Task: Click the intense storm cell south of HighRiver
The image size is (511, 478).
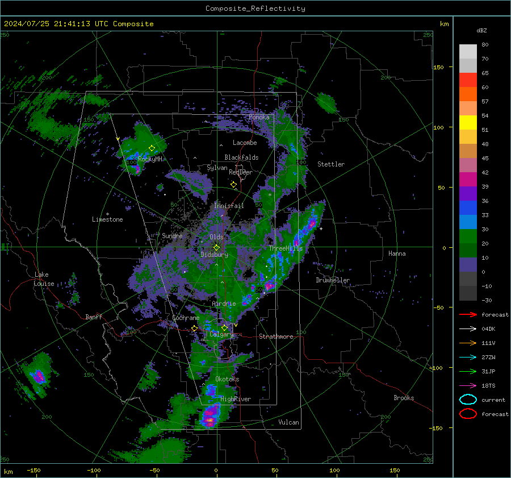Action: (x=210, y=417)
